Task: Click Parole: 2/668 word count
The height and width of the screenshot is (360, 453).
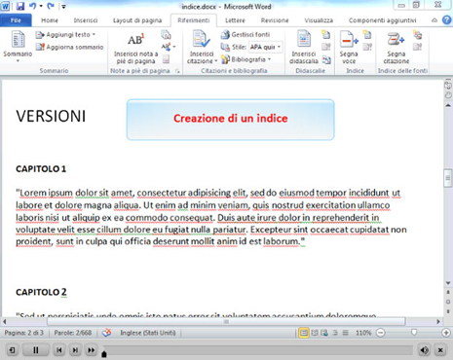Action: click(x=73, y=333)
